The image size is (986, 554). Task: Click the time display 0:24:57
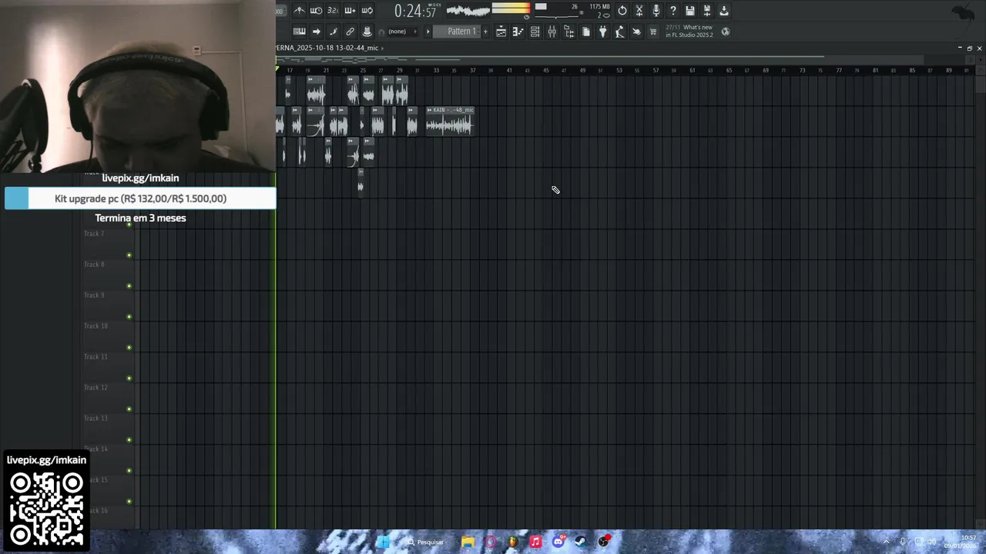[x=416, y=12]
